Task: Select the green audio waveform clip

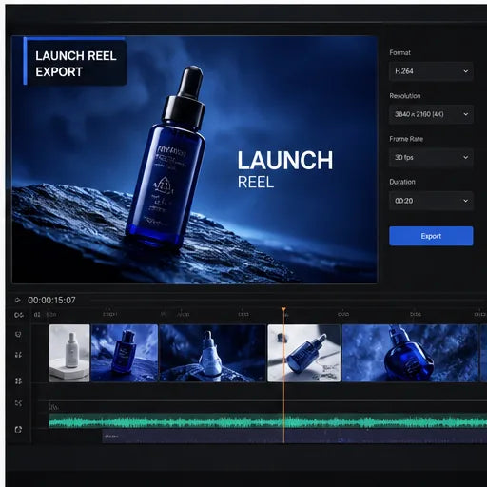Action: (268, 421)
